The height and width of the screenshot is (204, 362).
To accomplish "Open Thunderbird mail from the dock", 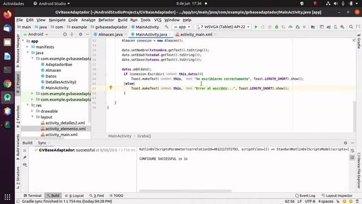I will 7,28.
